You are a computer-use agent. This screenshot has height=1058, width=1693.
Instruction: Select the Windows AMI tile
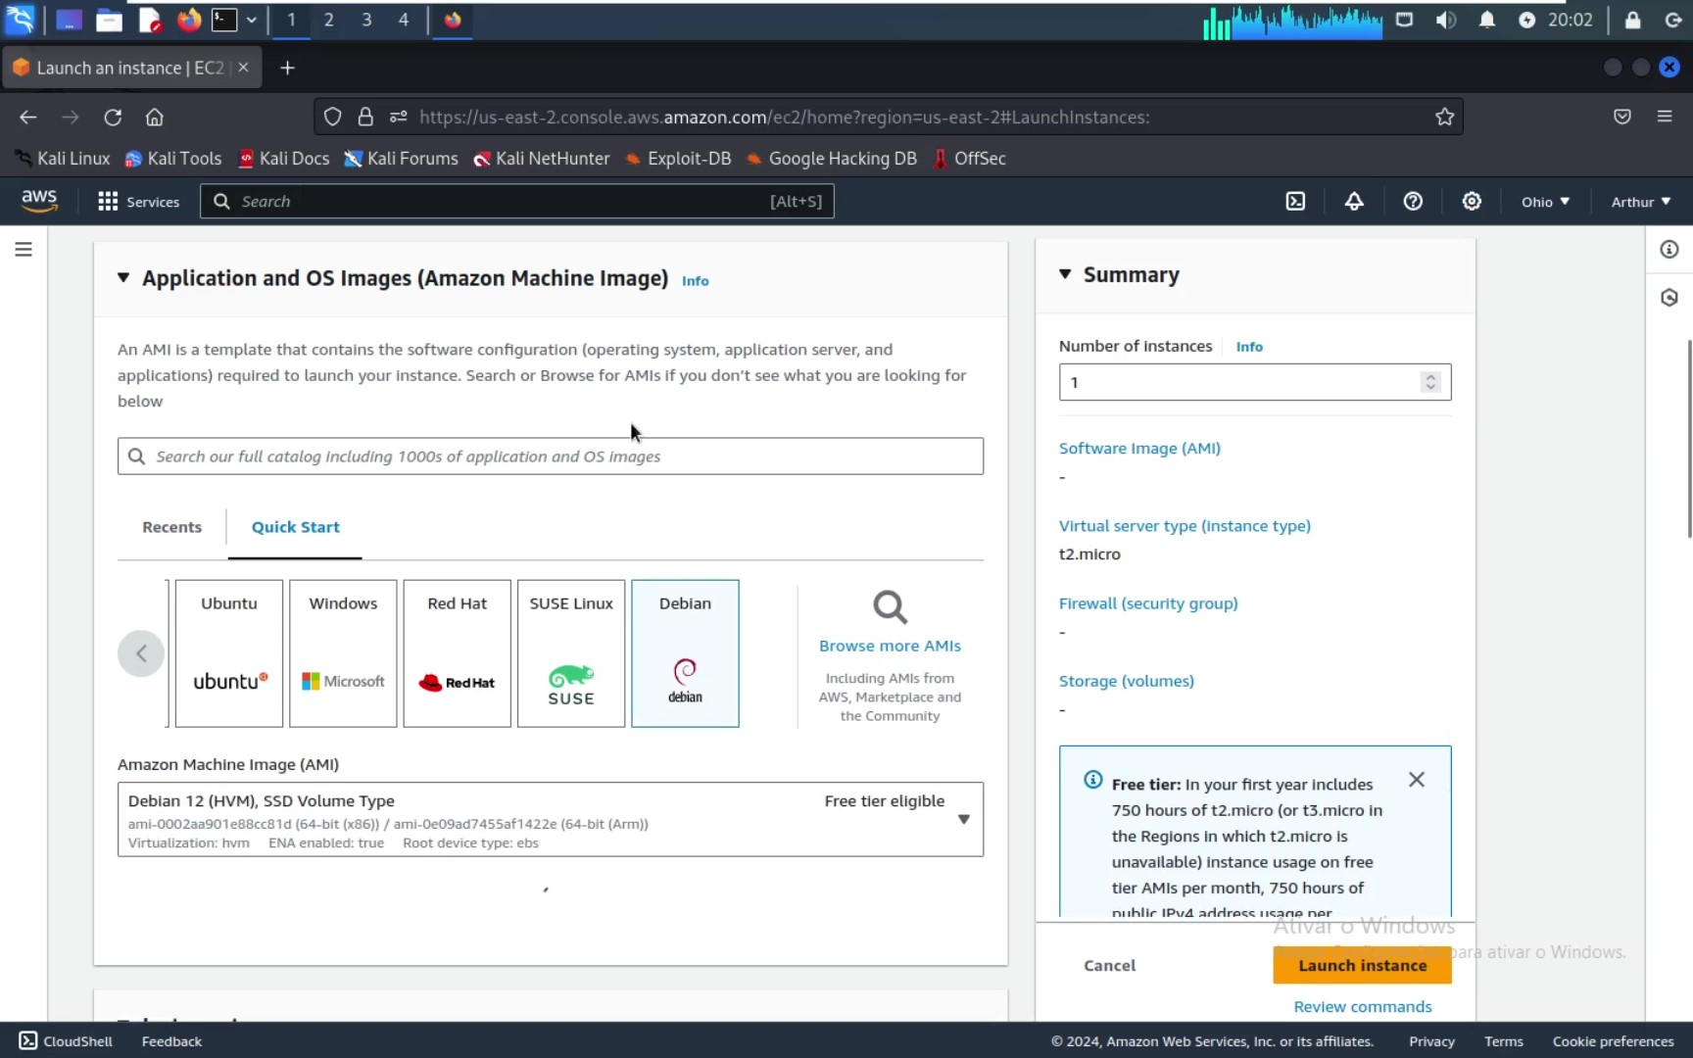tap(343, 653)
